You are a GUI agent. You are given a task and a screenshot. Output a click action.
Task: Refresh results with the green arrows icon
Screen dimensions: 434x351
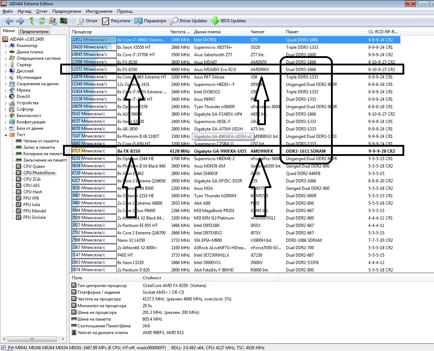[42, 21]
